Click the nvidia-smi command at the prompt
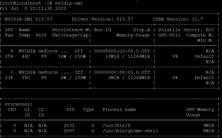 point(69,3)
